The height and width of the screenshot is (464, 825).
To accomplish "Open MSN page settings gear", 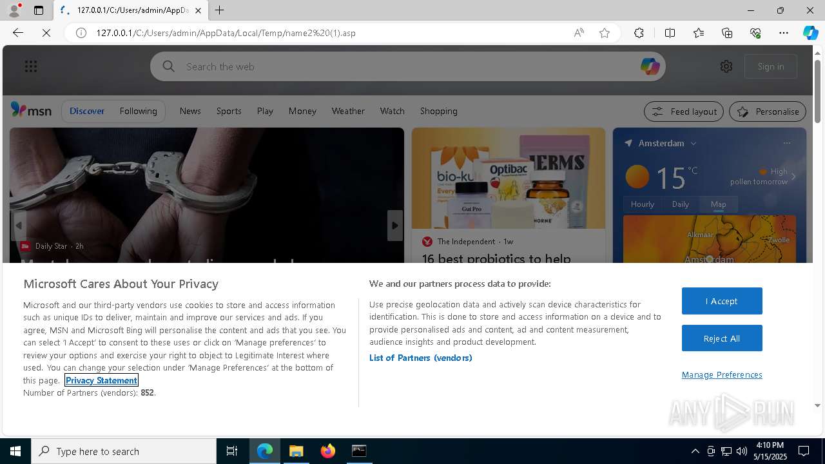I will [726, 66].
